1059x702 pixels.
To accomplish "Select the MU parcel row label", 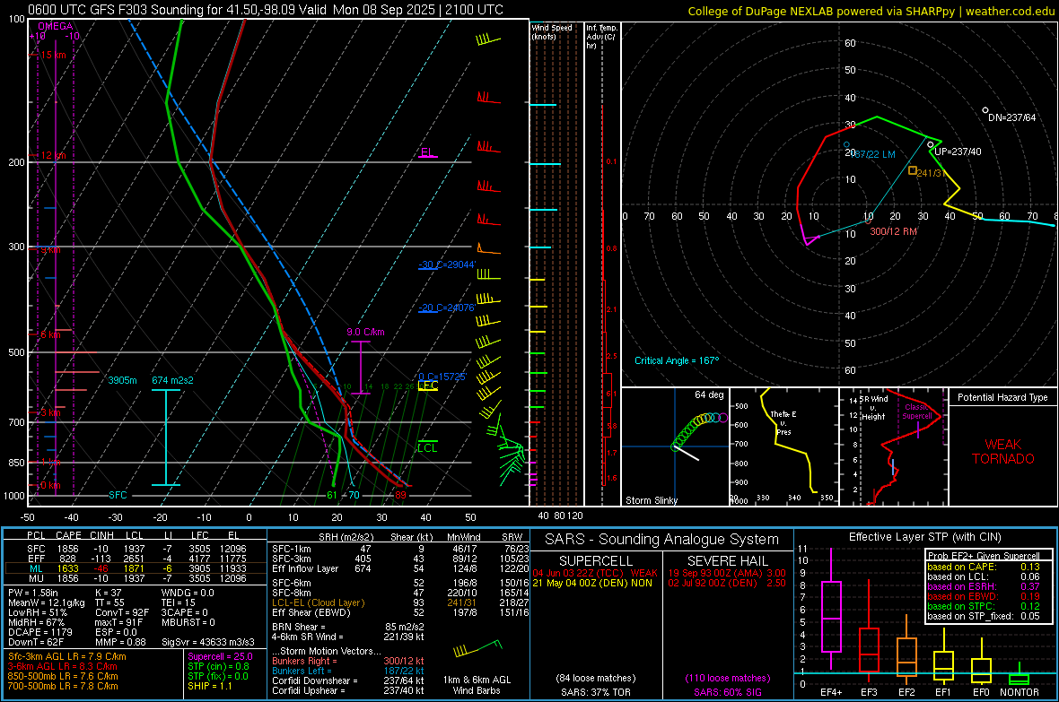I will [36, 577].
